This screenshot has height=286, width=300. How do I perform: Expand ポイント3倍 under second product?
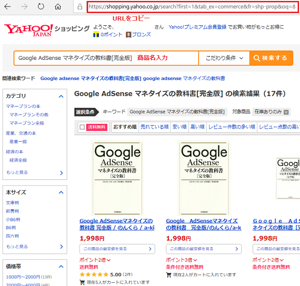pos(181,260)
